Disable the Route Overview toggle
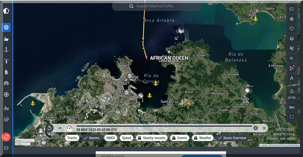Viewport: 303px width, 157px height. (232, 138)
